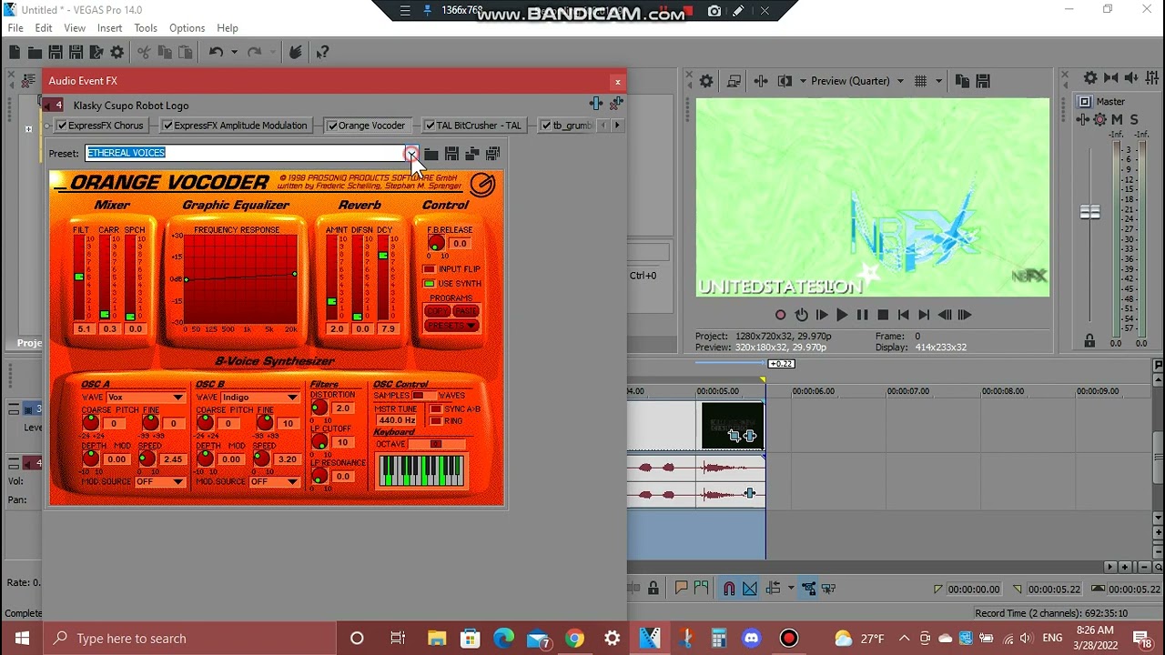The height and width of the screenshot is (655, 1165).
Task: Open a project with the folder icon
Action: point(35,53)
